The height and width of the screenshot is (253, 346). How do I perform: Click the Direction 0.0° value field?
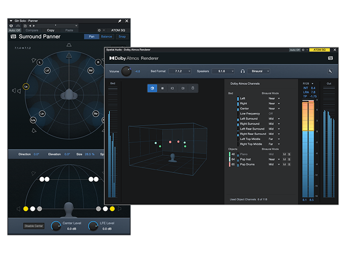point(36,154)
